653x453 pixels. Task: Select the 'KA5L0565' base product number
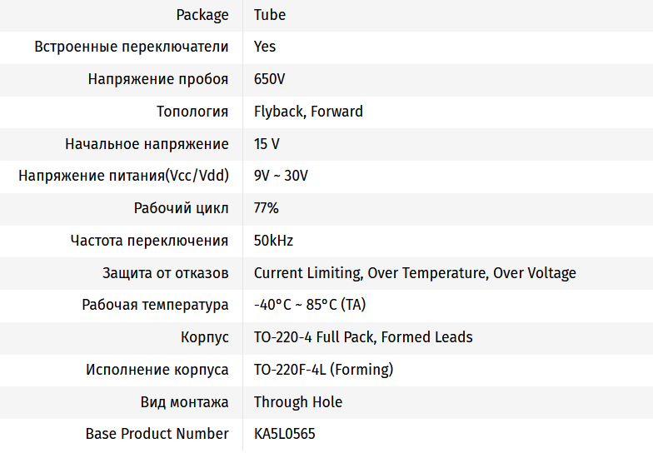285,434
